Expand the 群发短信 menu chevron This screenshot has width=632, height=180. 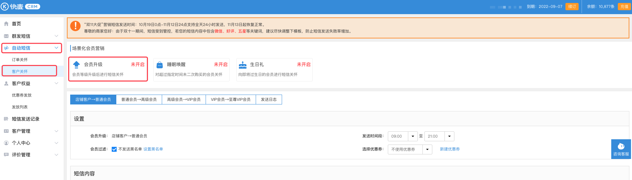(x=56, y=36)
